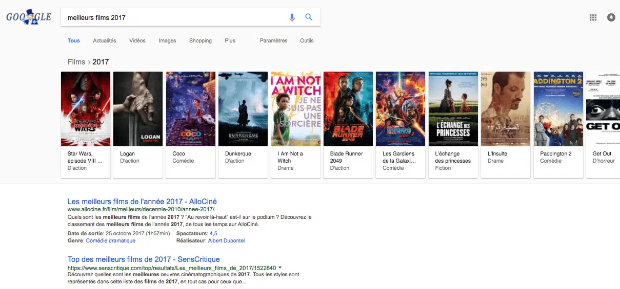Viewport: 620px width, 289px height.
Task: Select the Vidéos tab
Action: coord(137,41)
